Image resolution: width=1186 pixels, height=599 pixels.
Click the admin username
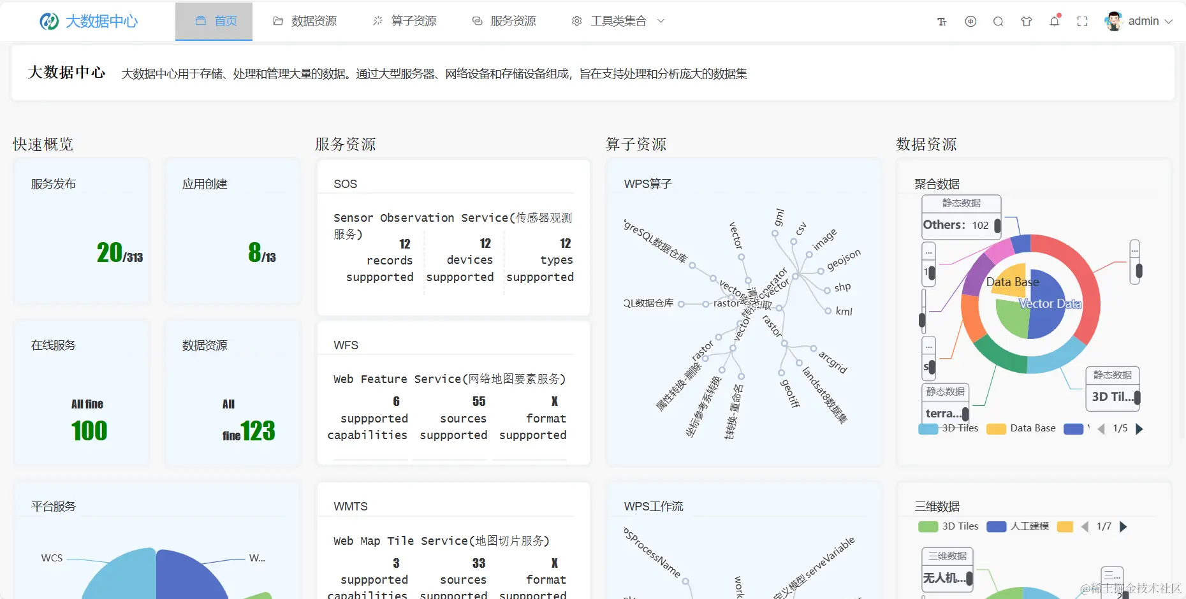(x=1144, y=21)
